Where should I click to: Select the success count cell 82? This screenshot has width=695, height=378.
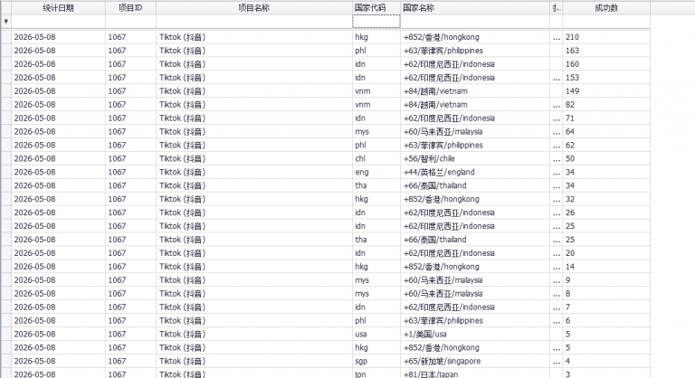606,105
